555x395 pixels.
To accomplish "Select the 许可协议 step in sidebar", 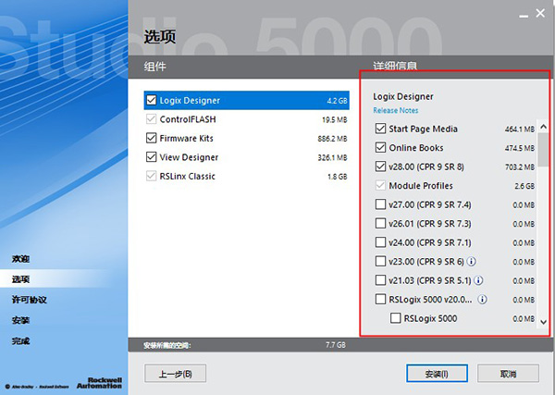I will (x=29, y=300).
